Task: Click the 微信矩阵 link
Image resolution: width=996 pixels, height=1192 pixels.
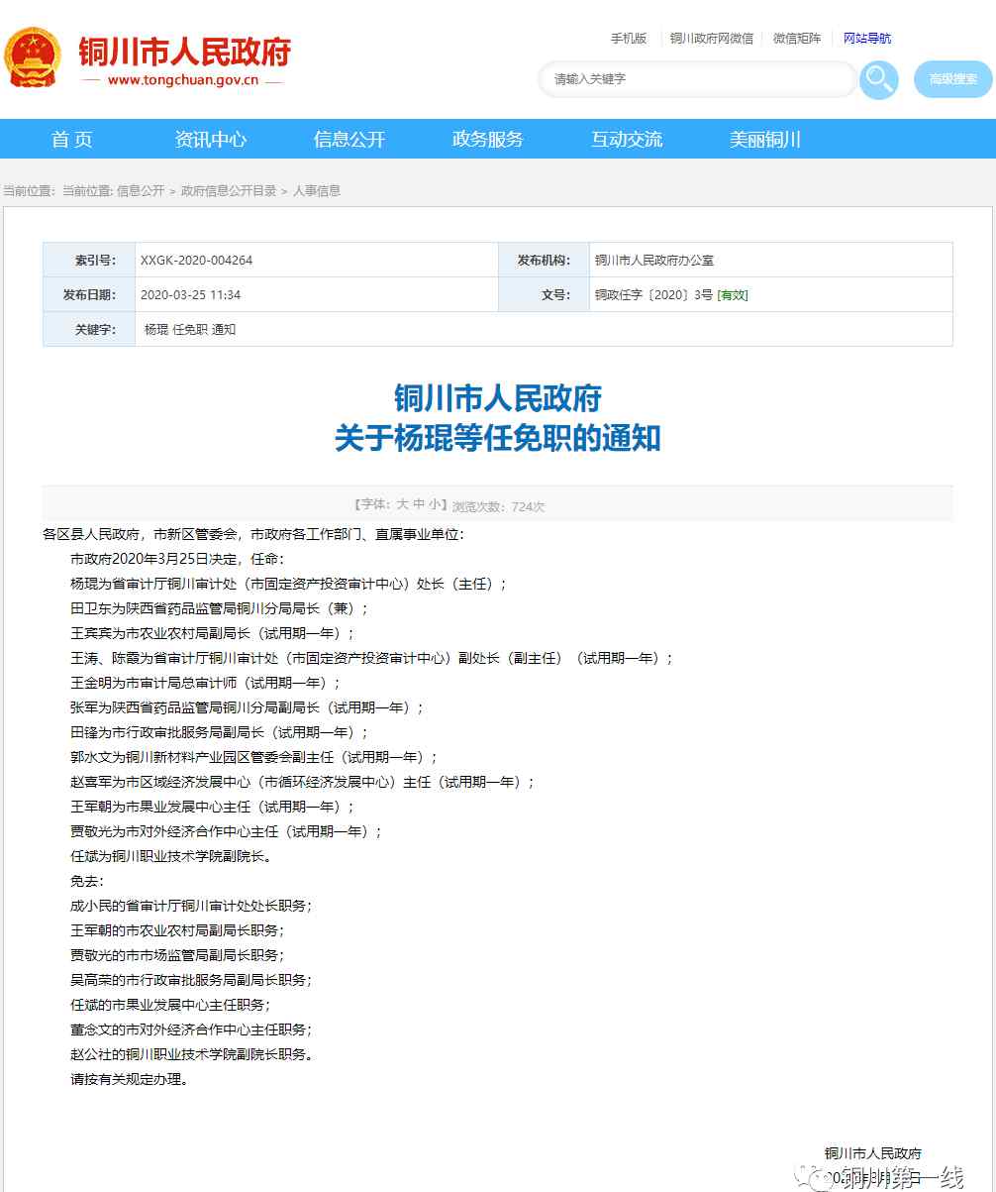Action: tap(796, 39)
